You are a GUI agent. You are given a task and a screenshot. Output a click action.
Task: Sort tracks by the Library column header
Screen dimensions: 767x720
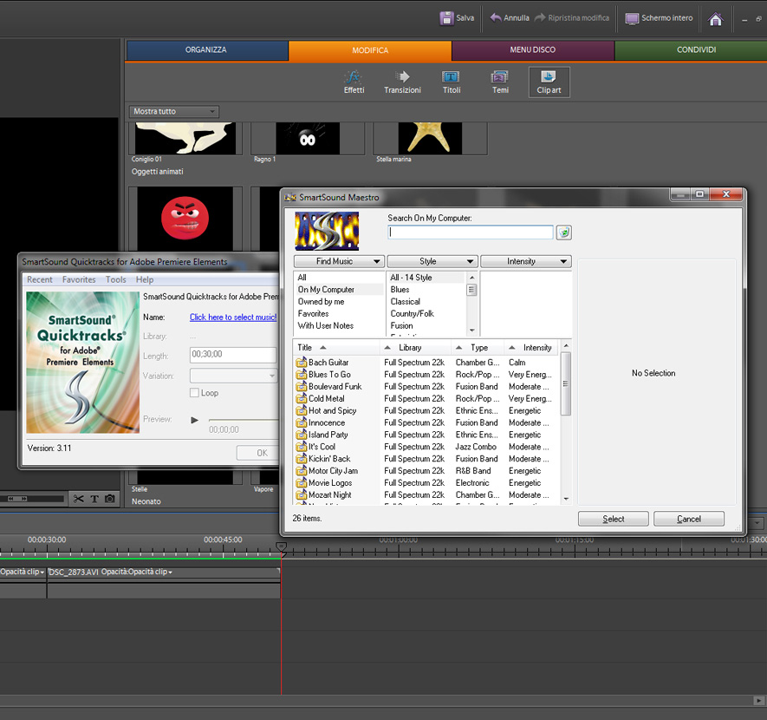coord(415,348)
